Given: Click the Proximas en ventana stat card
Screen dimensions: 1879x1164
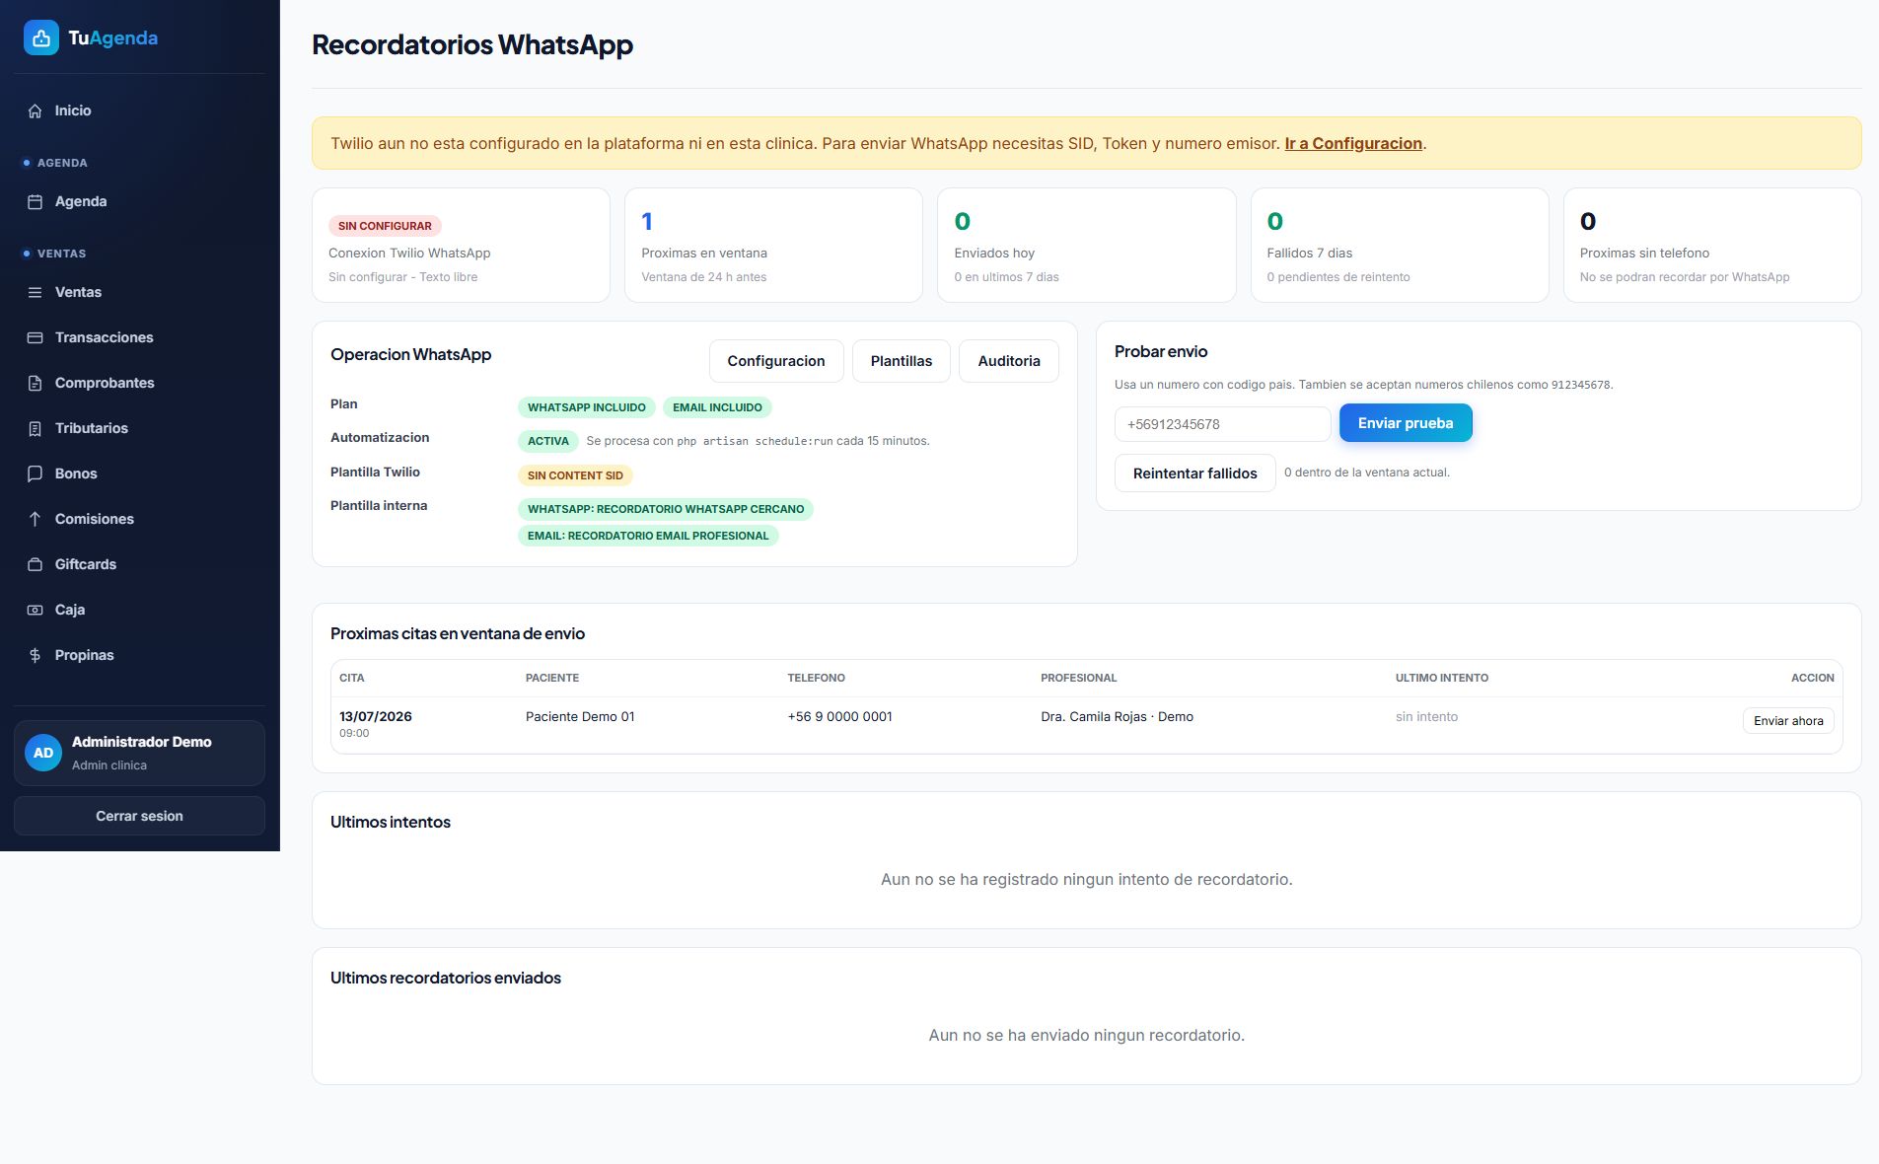Looking at the screenshot, I should tap(773, 246).
